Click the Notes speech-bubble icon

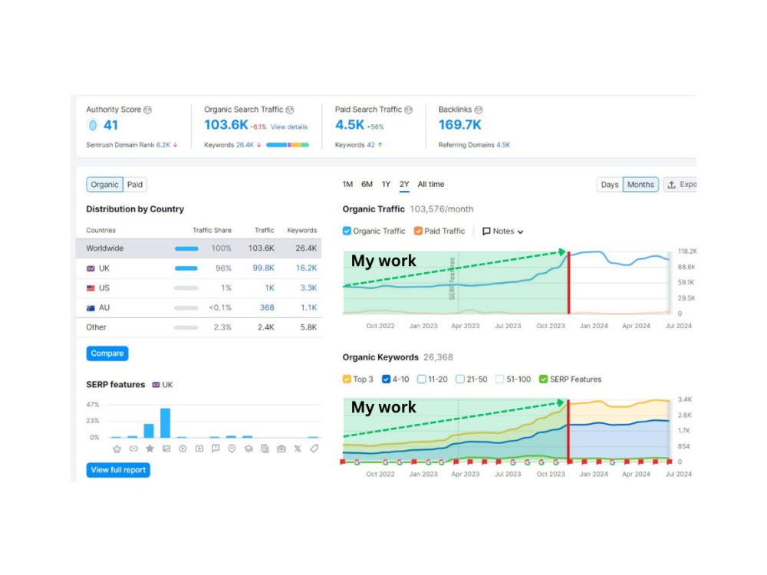[x=486, y=232]
